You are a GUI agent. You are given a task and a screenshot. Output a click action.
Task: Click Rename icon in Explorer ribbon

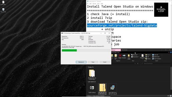124,56
